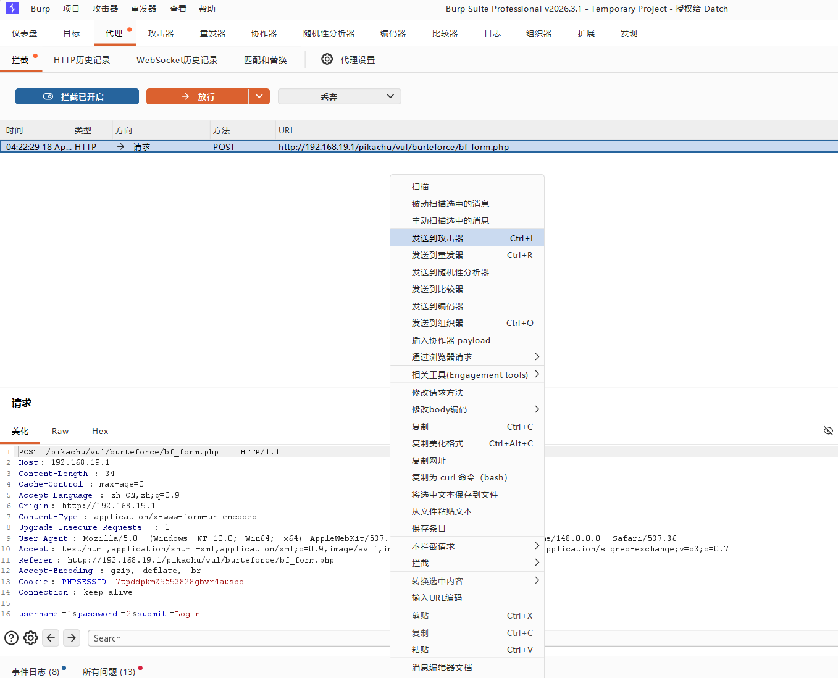Open the 攻击器 menu in menu bar

coord(105,9)
